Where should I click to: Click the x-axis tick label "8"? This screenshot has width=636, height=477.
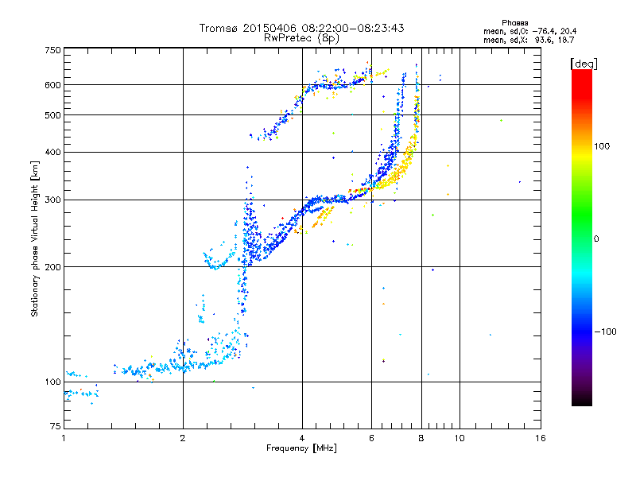pyautogui.click(x=421, y=438)
